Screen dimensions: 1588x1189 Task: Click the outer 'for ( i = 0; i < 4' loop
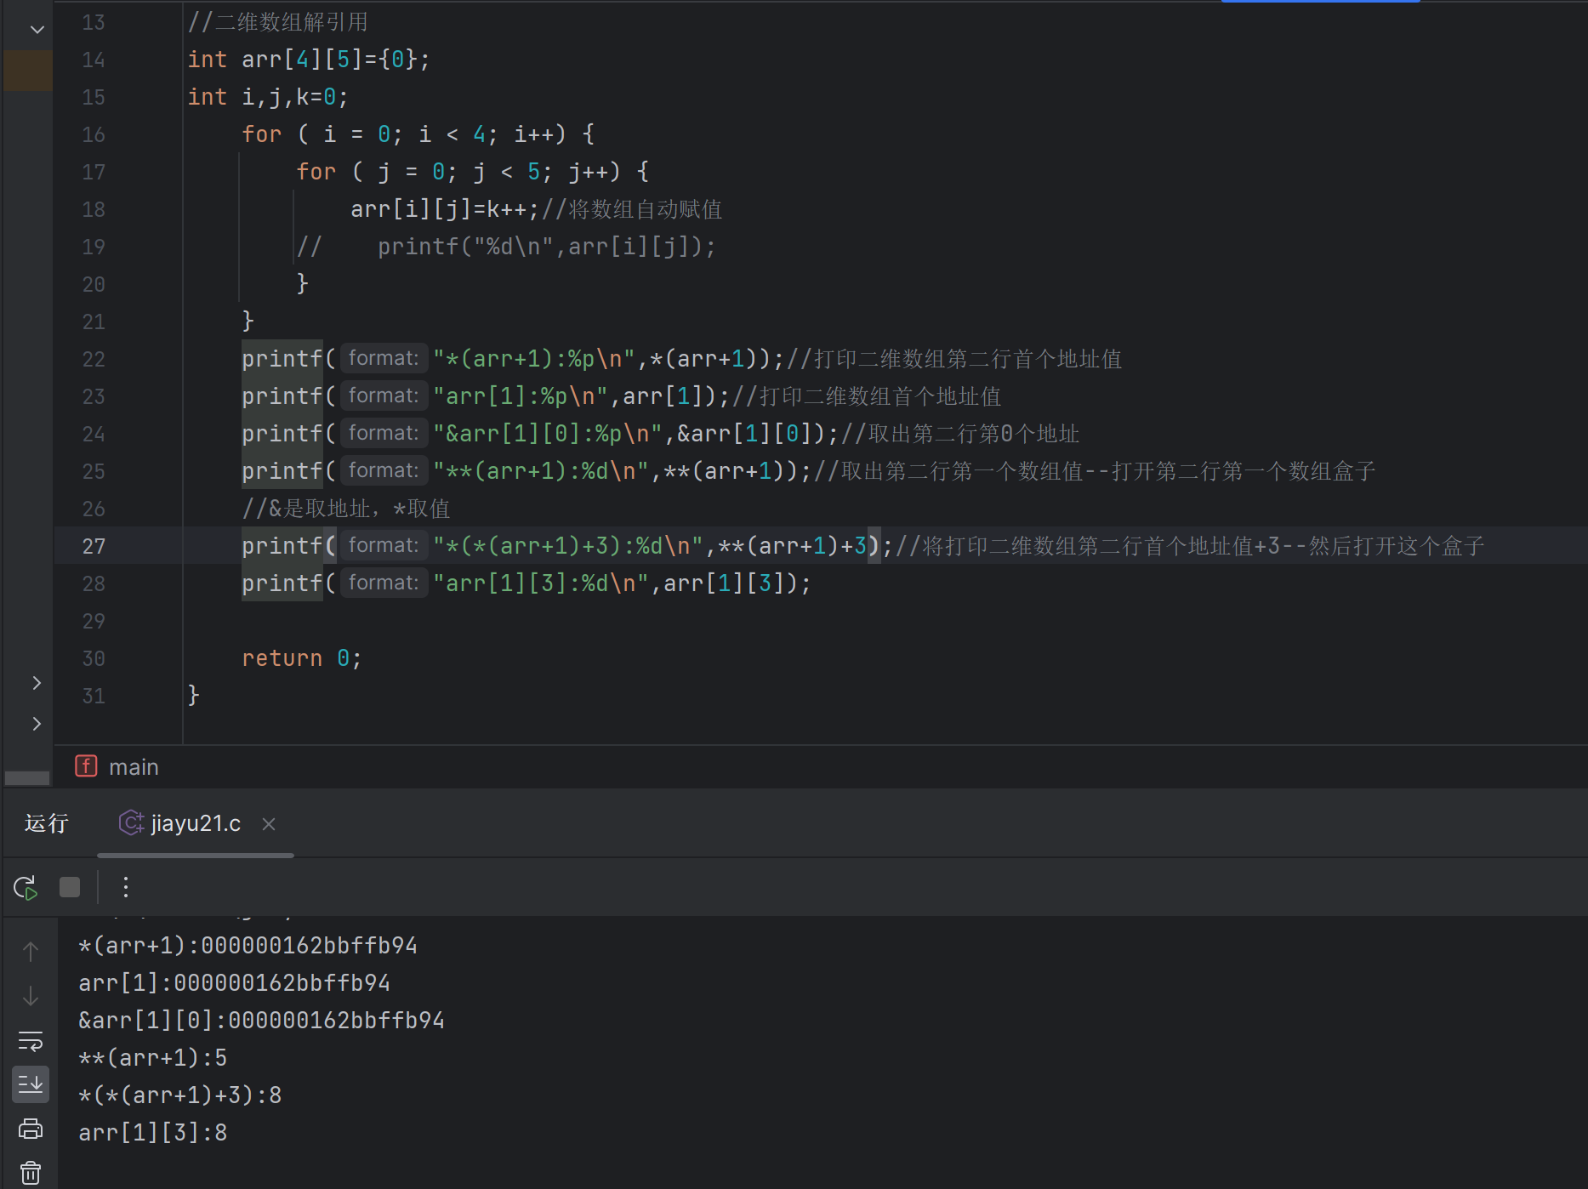tap(418, 134)
